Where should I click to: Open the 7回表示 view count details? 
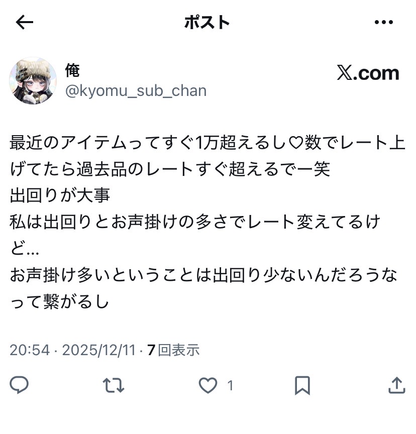[173, 350]
